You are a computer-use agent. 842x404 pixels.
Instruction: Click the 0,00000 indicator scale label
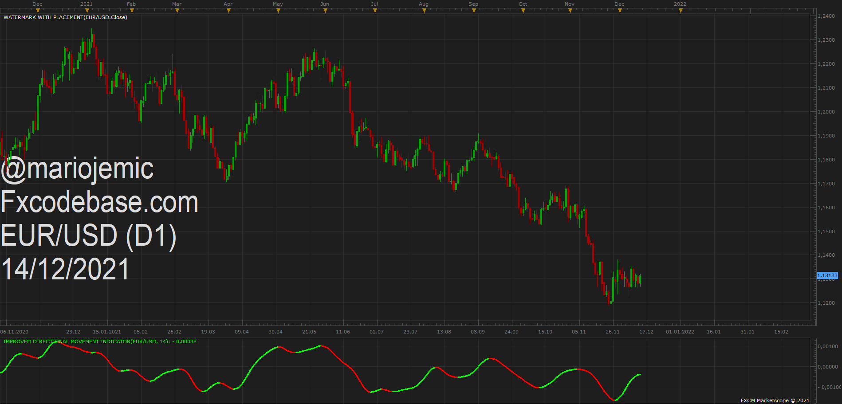[x=828, y=367]
